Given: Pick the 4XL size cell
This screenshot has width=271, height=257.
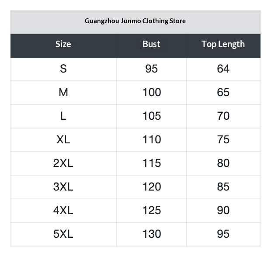Looking at the screenshot, I should point(63,211).
